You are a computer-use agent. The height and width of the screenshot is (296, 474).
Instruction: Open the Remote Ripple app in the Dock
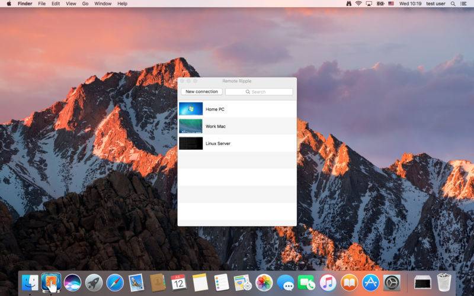[50, 282]
